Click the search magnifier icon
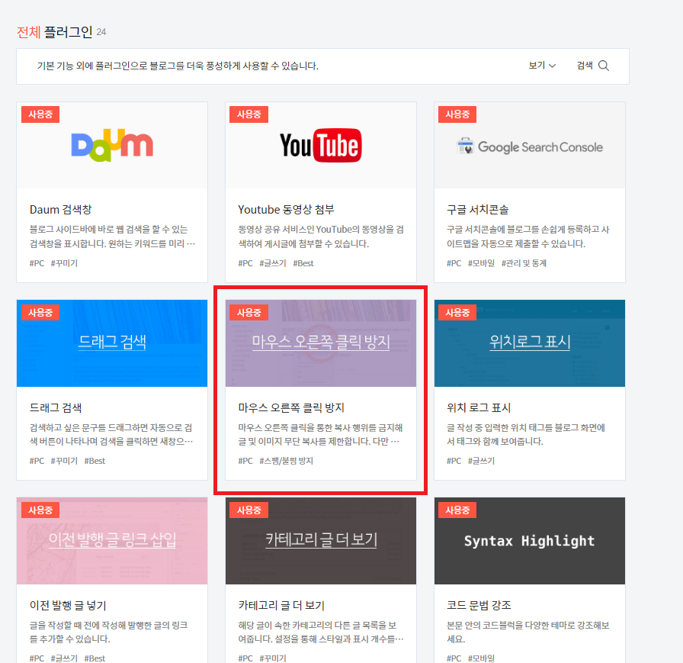The image size is (683, 663). pos(603,66)
